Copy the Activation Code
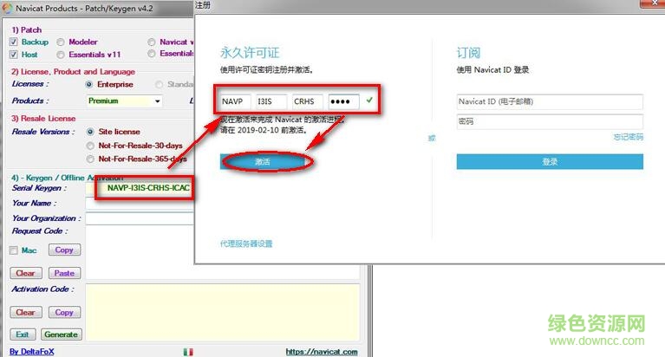This screenshot has height=357, width=665. tap(64, 313)
